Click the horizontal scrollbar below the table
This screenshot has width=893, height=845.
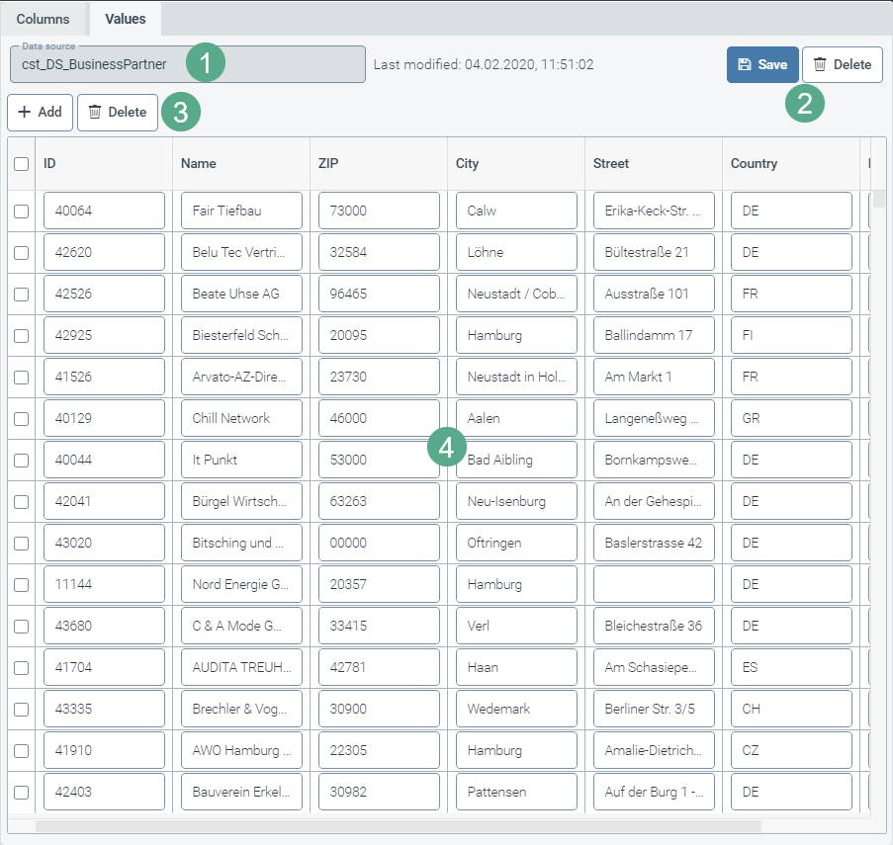tap(396, 826)
